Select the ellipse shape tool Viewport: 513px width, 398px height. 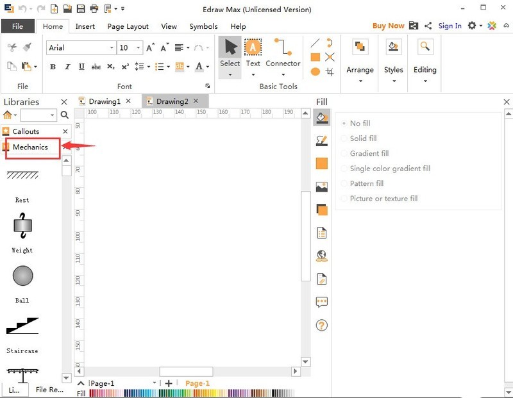315,71
